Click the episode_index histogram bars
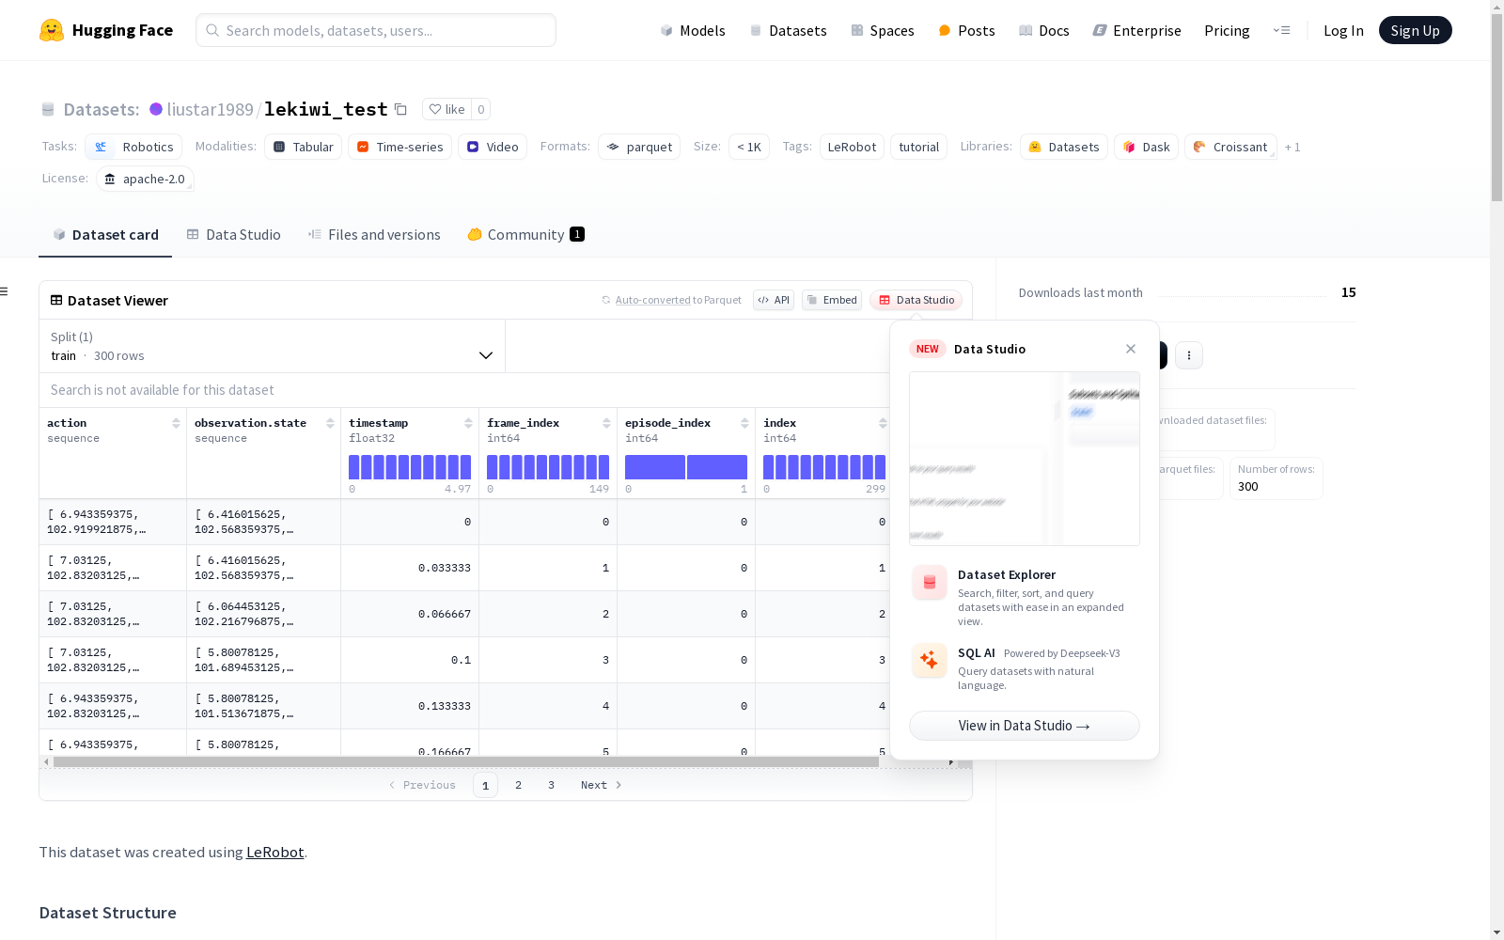Image resolution: width=1504 pixels, height=940 pixels. point(686,467)
